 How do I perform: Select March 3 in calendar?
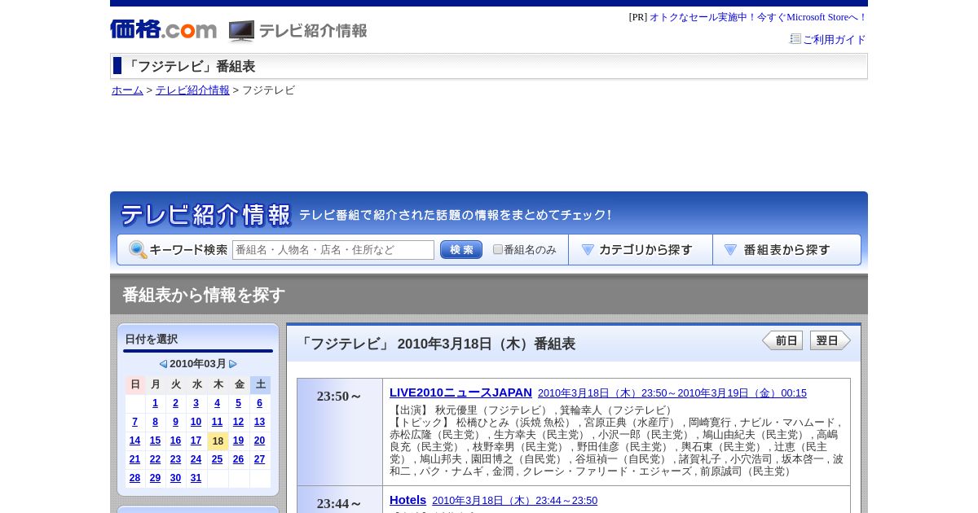pos(196,403)
